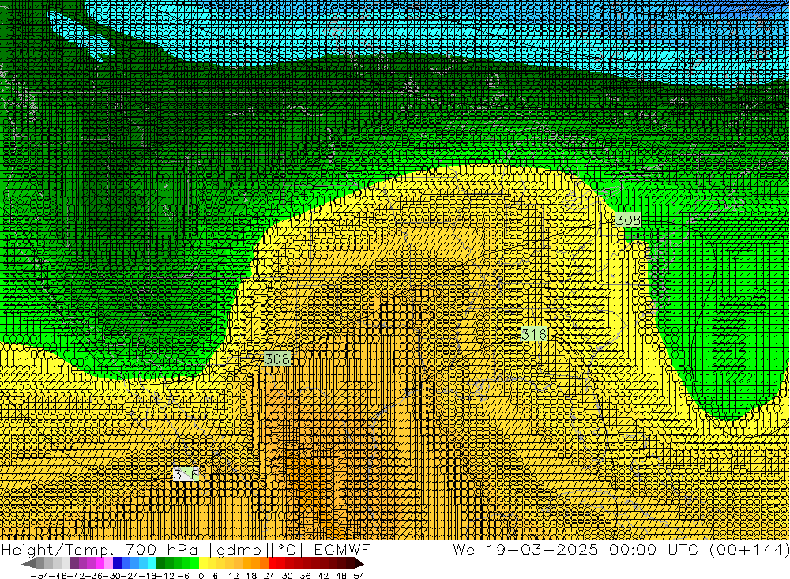Click the 316 contour label in the yellow area east of center
790x579 pixels.
[534, 334]
